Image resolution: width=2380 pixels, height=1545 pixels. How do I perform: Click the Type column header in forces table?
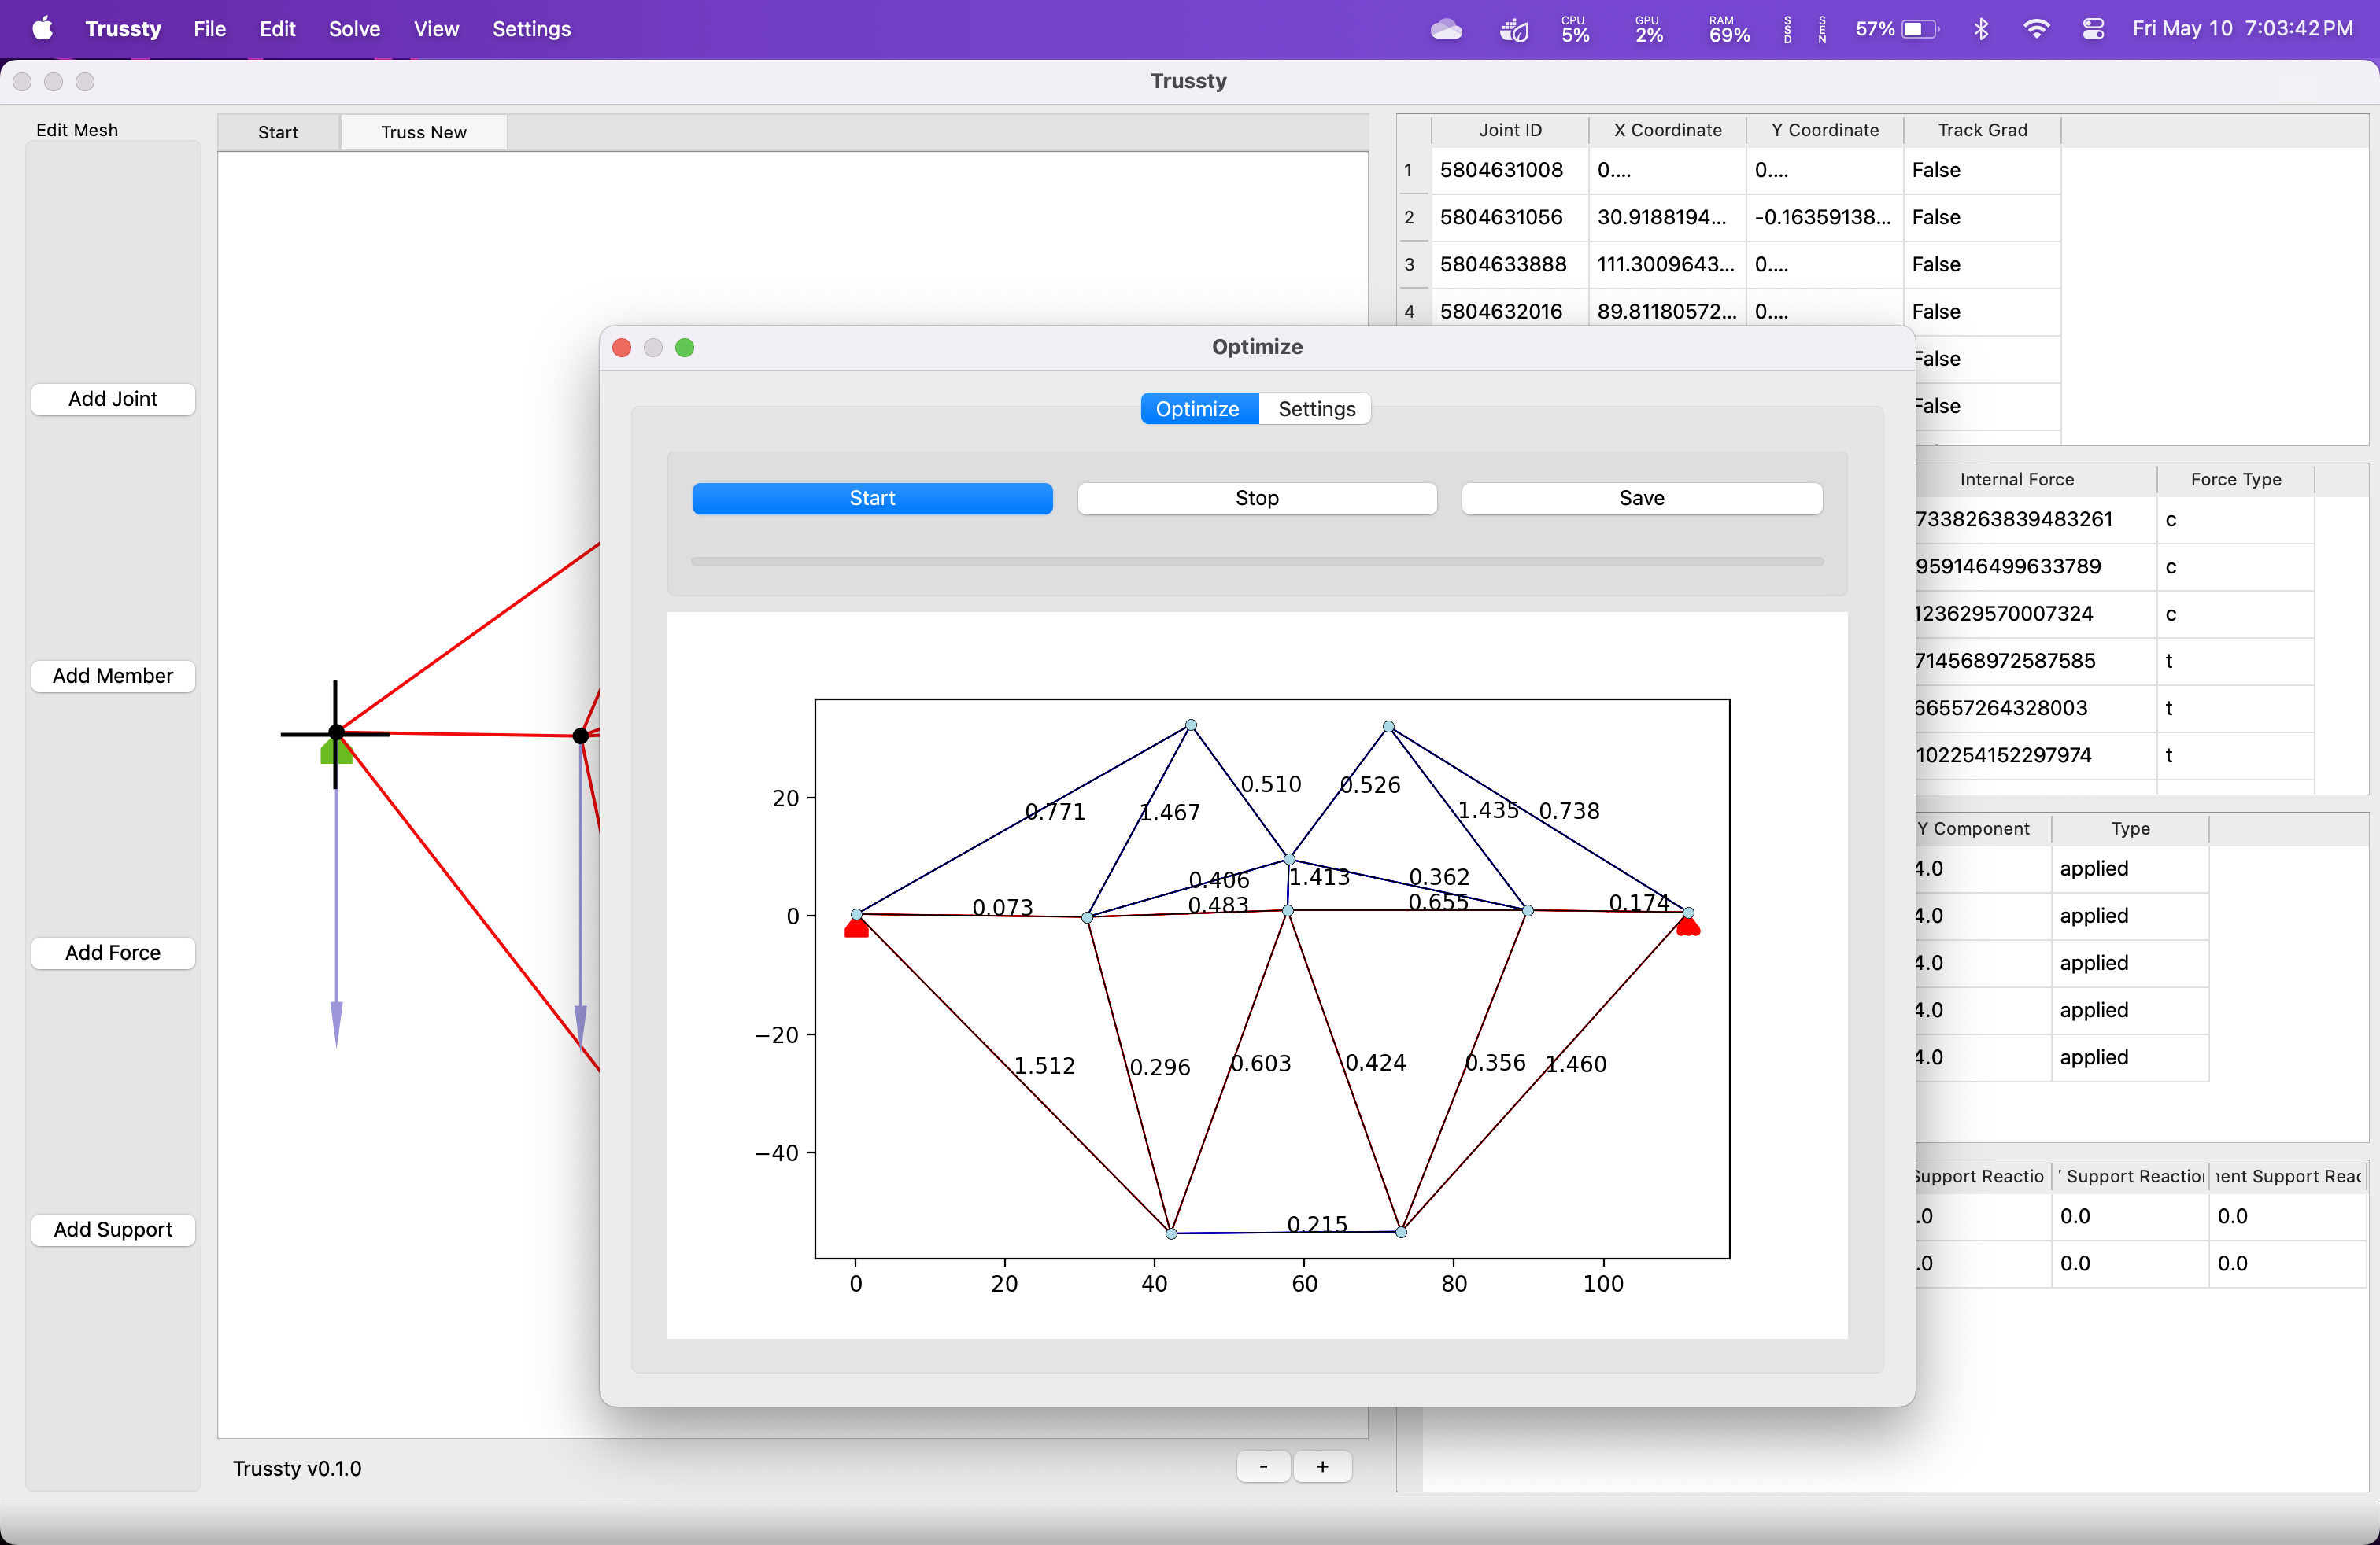coord(2130,828)
